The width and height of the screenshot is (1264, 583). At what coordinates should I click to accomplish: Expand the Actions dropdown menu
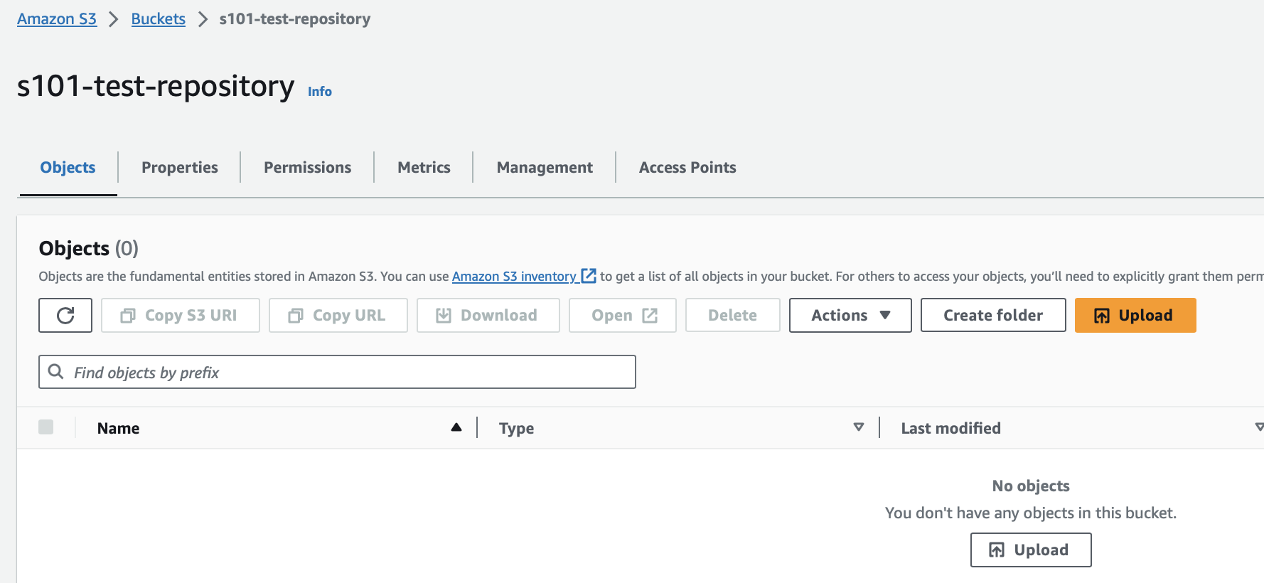point(850,315)
